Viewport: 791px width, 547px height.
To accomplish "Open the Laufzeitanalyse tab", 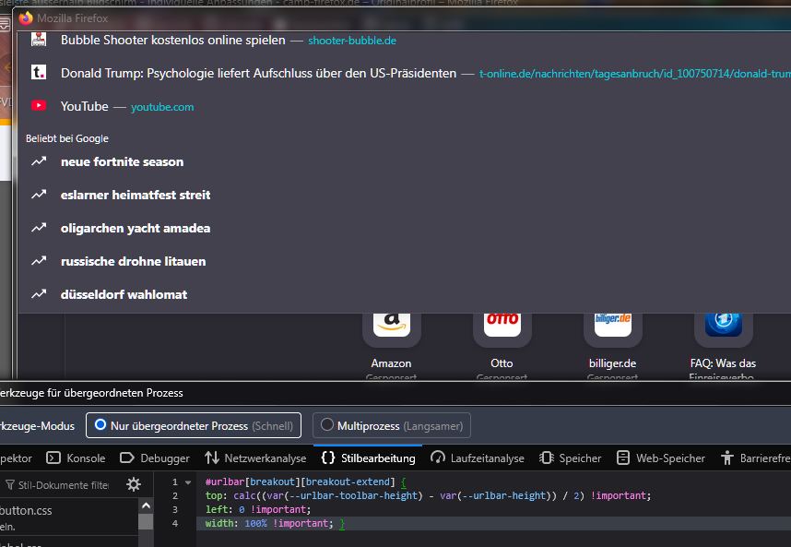I will [477, 458].
